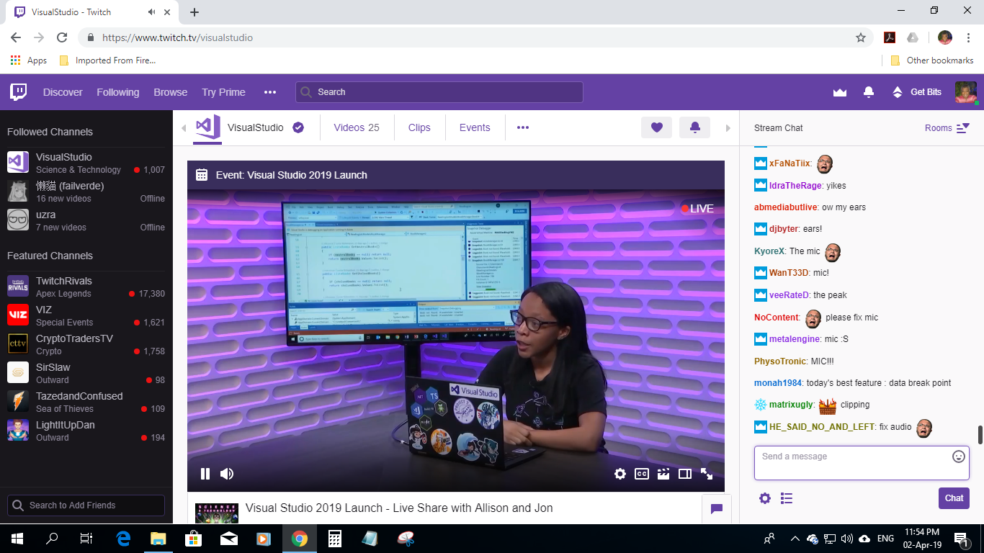This screenshot has width=984, height=553.
Task: Pause the live stream
Action: 205,474
